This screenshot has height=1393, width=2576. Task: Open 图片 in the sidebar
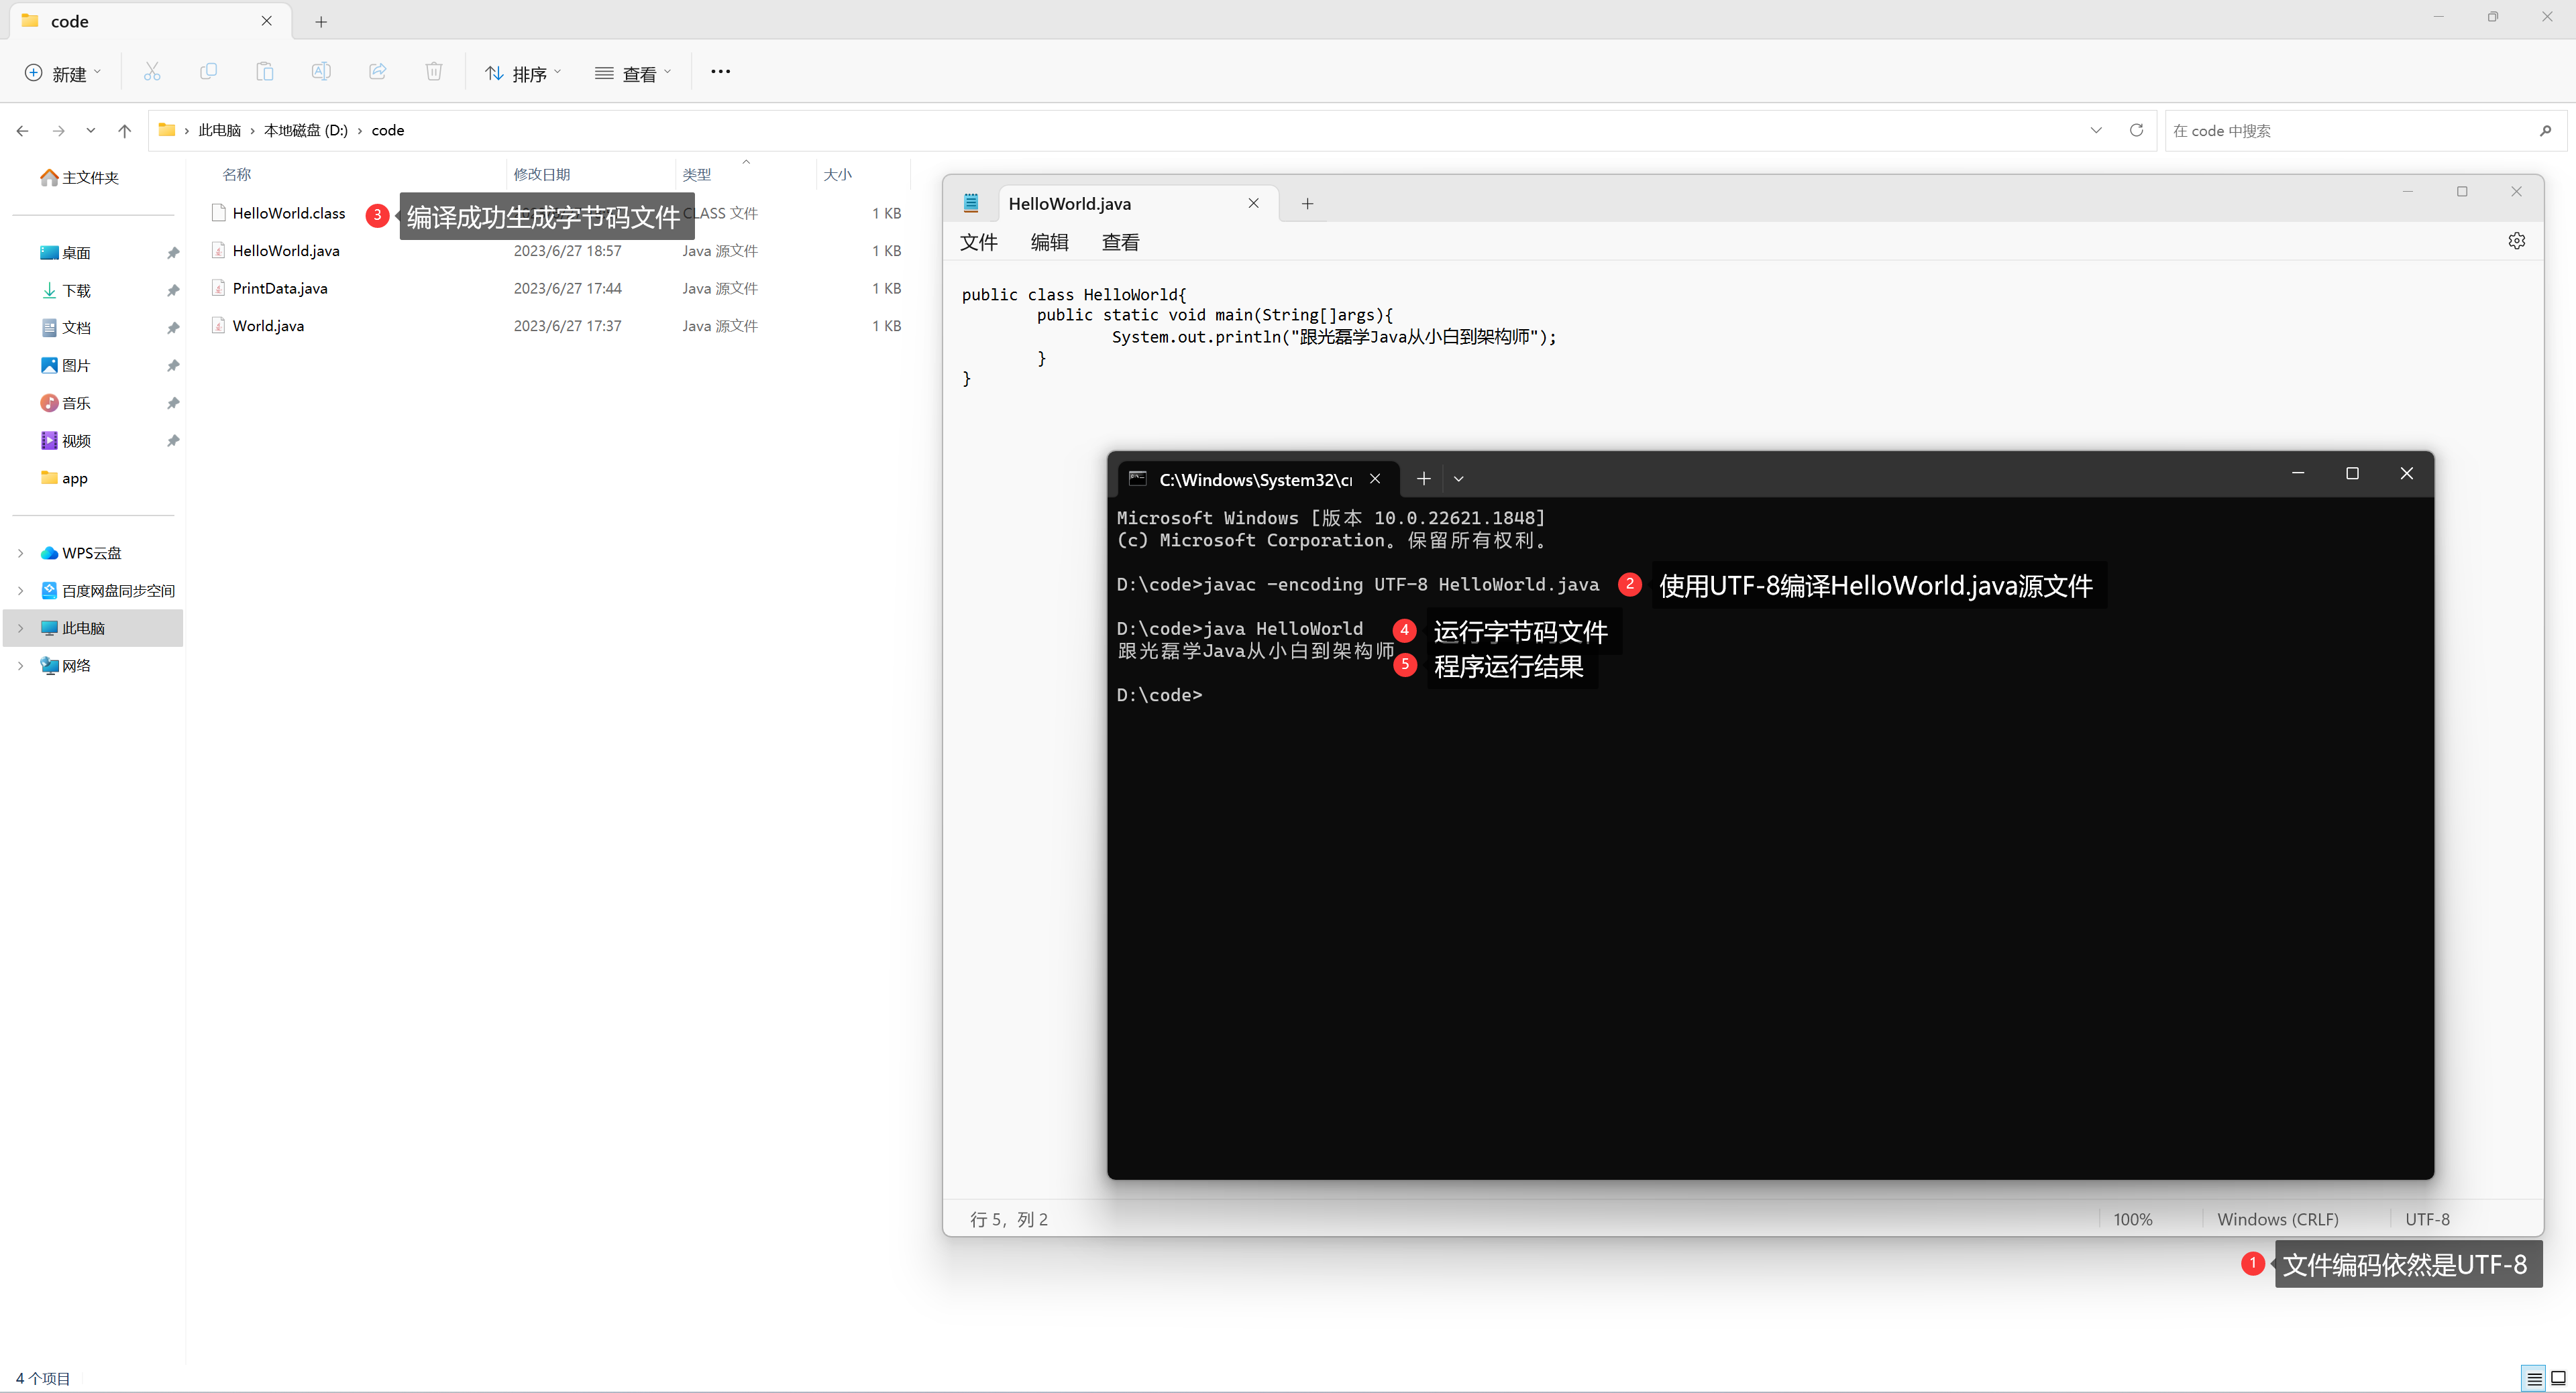pos(66,366)
